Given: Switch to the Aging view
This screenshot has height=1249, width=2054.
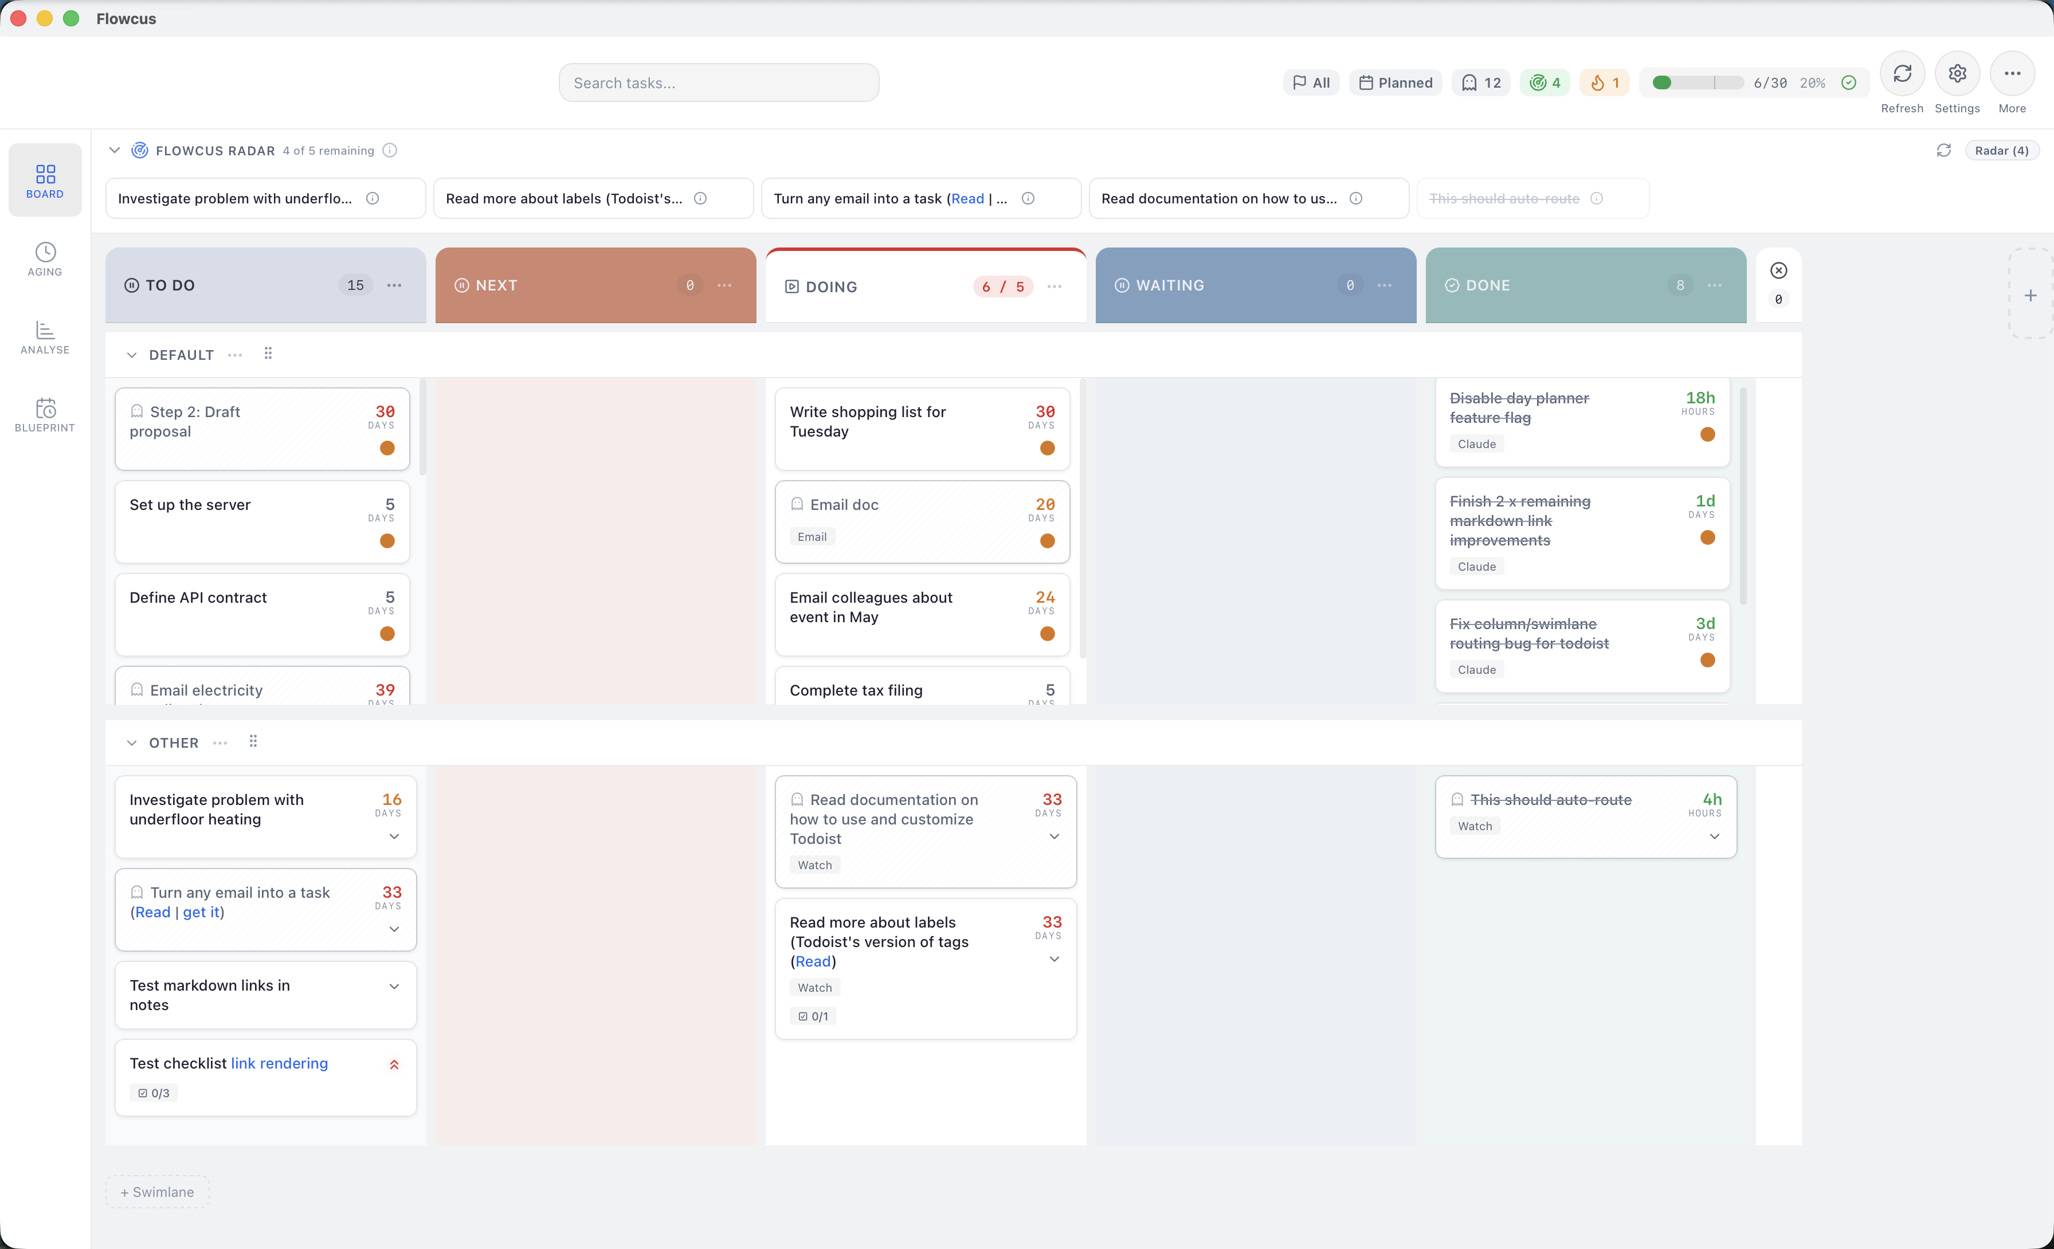Looking at the screenshot, I should click(45, 259).
